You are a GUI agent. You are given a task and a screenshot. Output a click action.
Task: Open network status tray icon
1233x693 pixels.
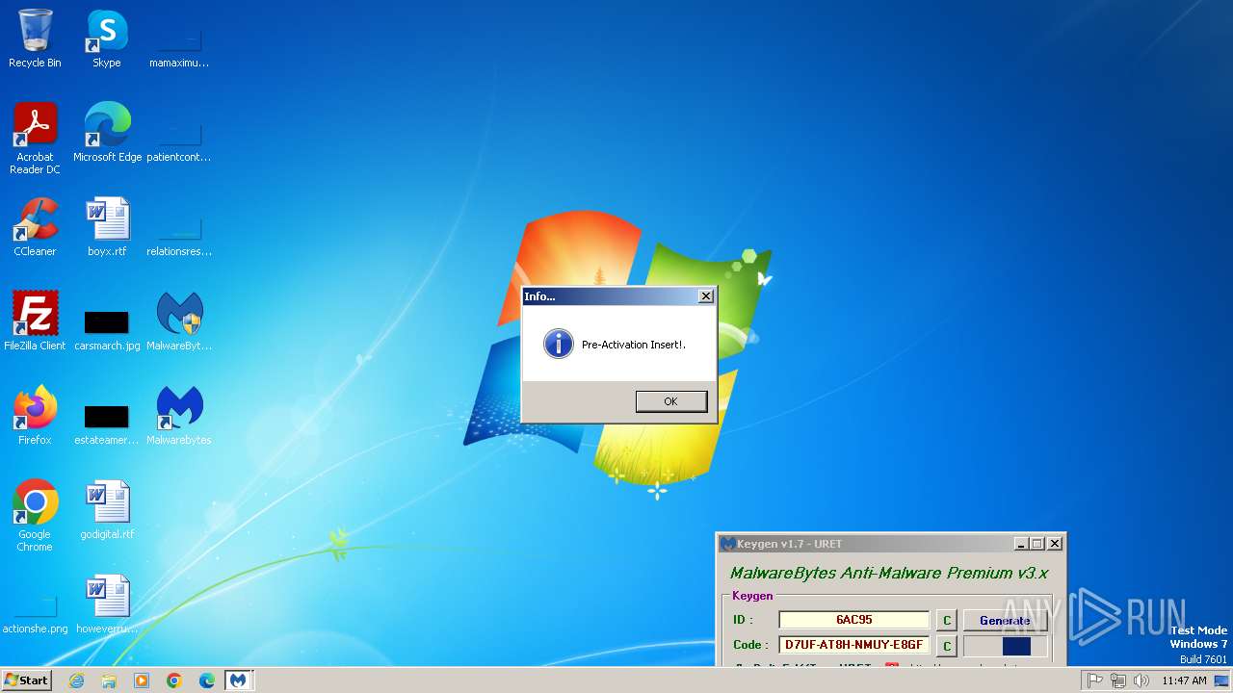coord(1118,680)
